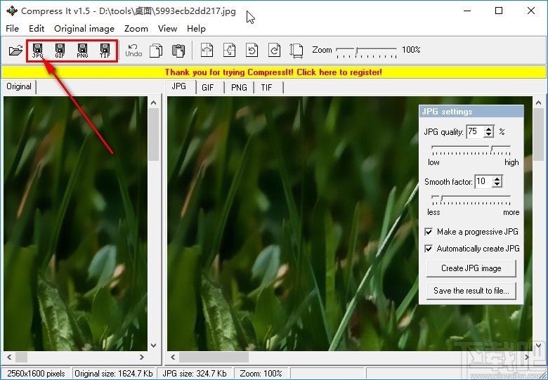Click the Create JPG image button
The width and height of the screenshot is (548, 380).
click(x=471, y=268)
